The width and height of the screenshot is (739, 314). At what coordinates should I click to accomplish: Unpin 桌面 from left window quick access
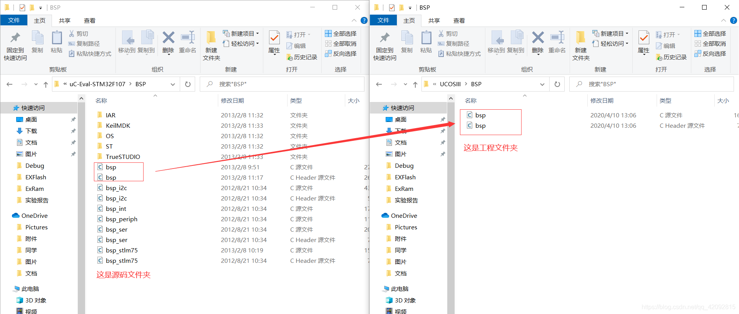73,120
